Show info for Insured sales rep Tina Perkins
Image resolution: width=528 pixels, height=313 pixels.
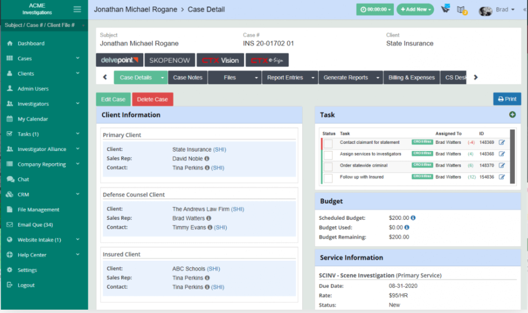[x=207, y=278]
